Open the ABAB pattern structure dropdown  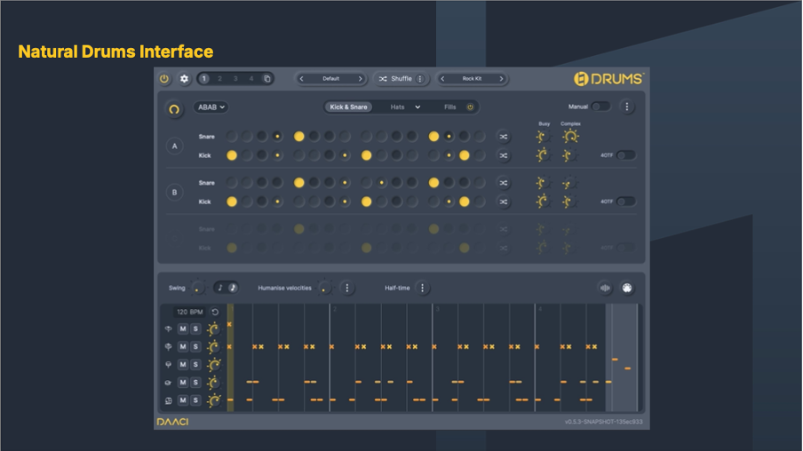point(211,107)
